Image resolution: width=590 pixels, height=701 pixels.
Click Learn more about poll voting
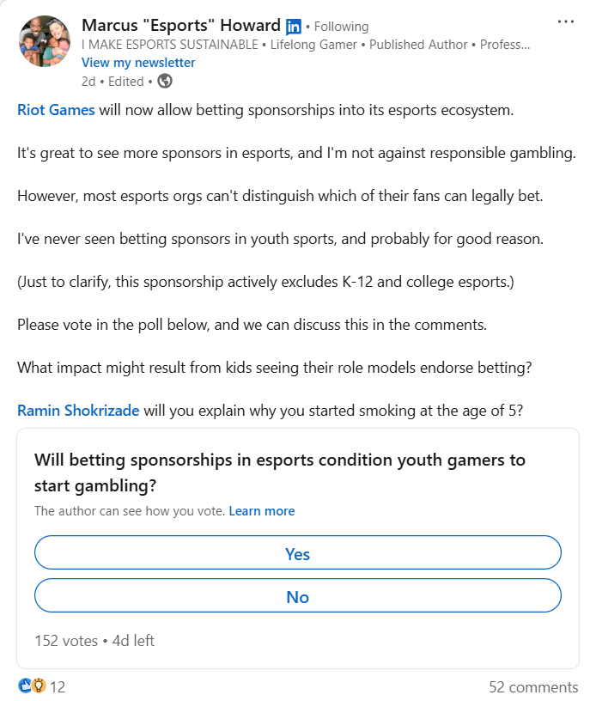[262, 511]
